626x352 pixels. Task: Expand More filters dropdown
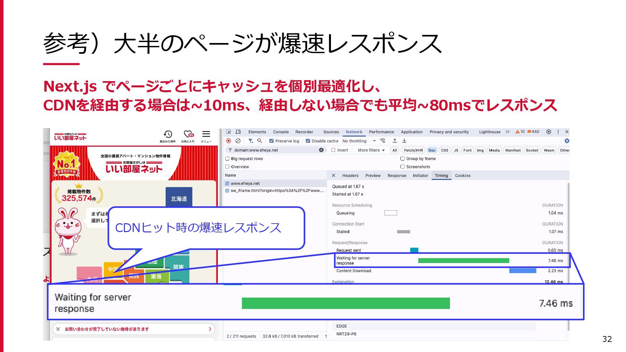point(371,150)
